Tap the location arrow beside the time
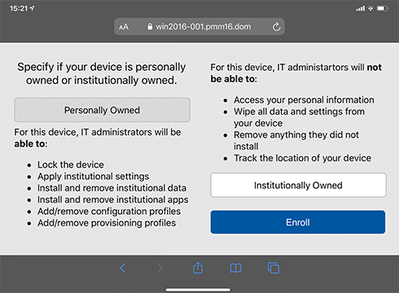Image resolution: width=399 pixels, height=293 pixels. click(x=32, y=8)
